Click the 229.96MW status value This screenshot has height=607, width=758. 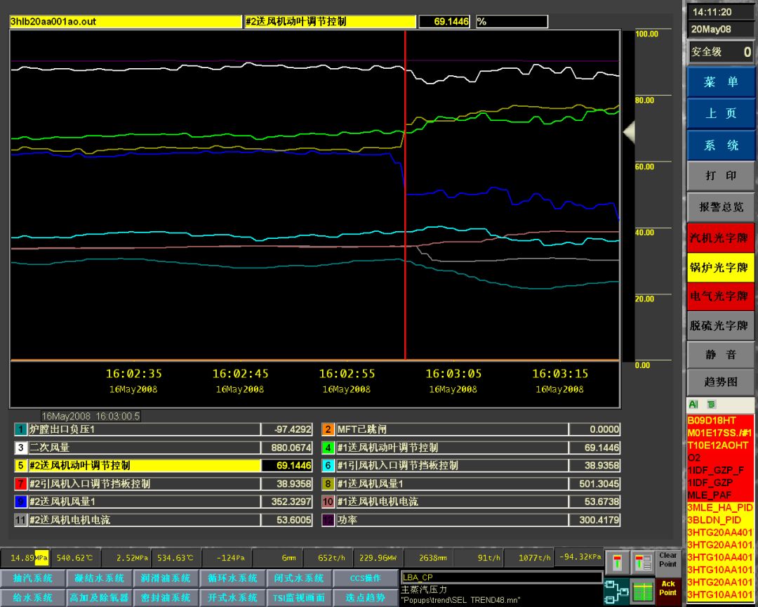(378, 558)
